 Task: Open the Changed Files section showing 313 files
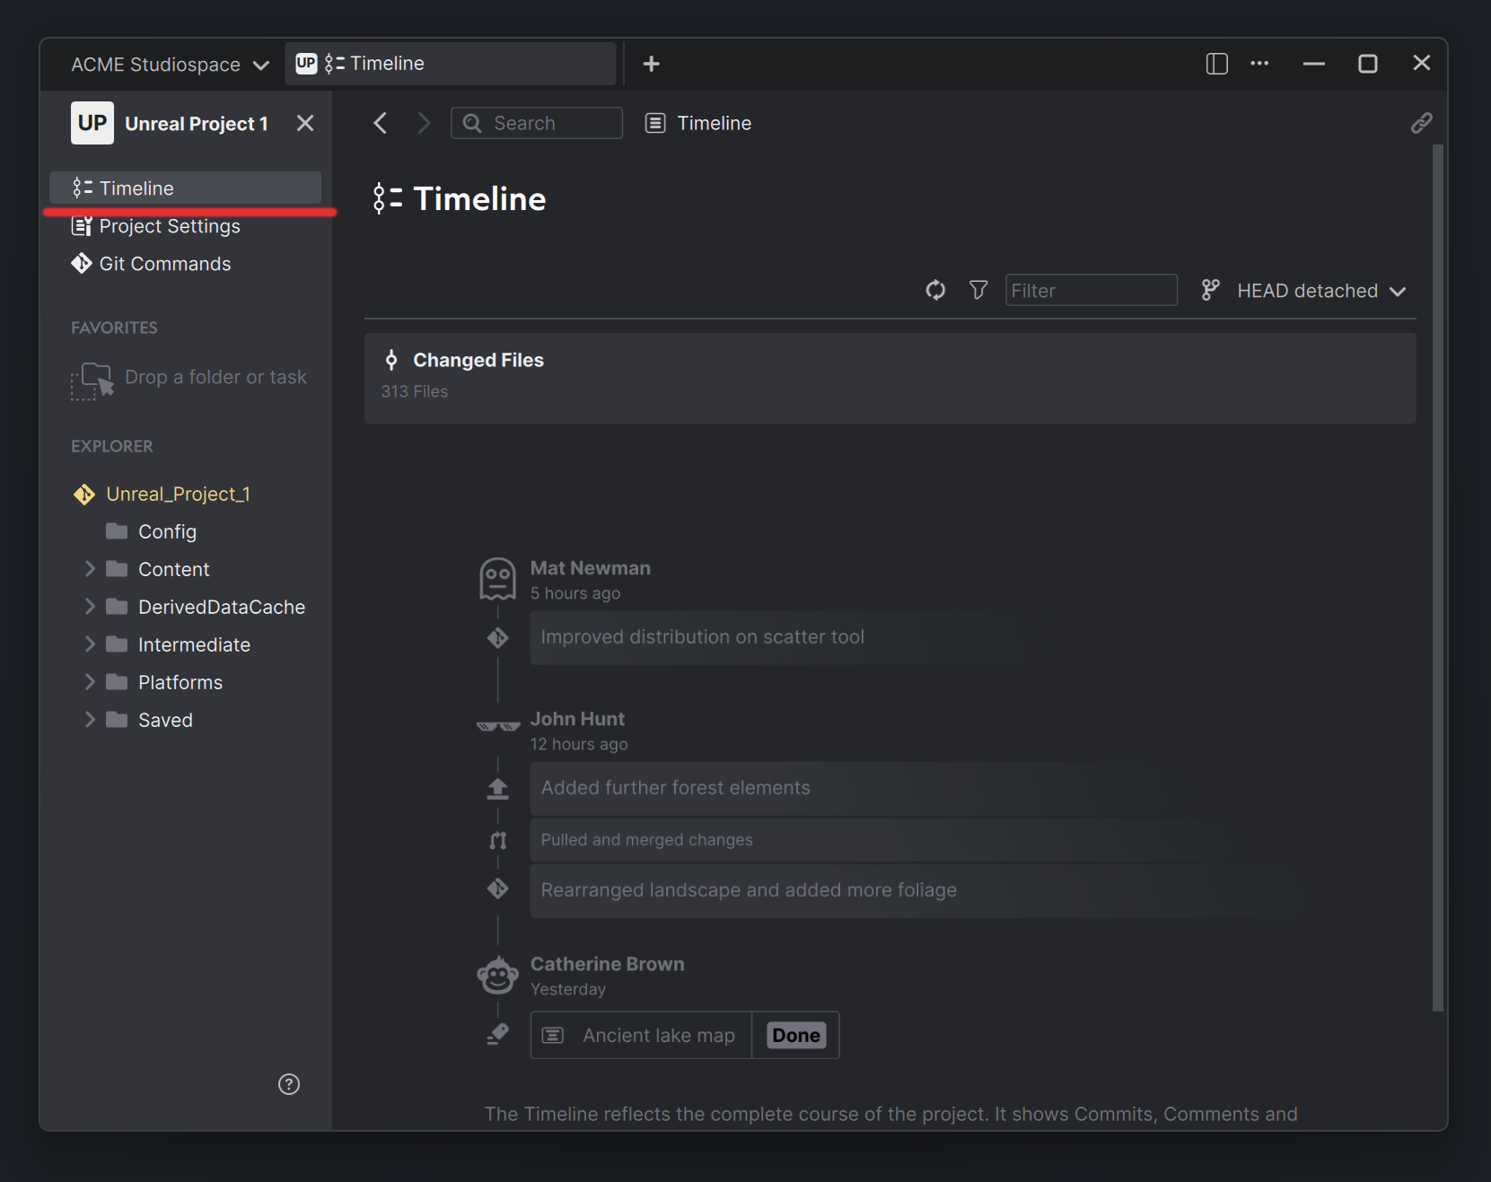tap(889, 377)
